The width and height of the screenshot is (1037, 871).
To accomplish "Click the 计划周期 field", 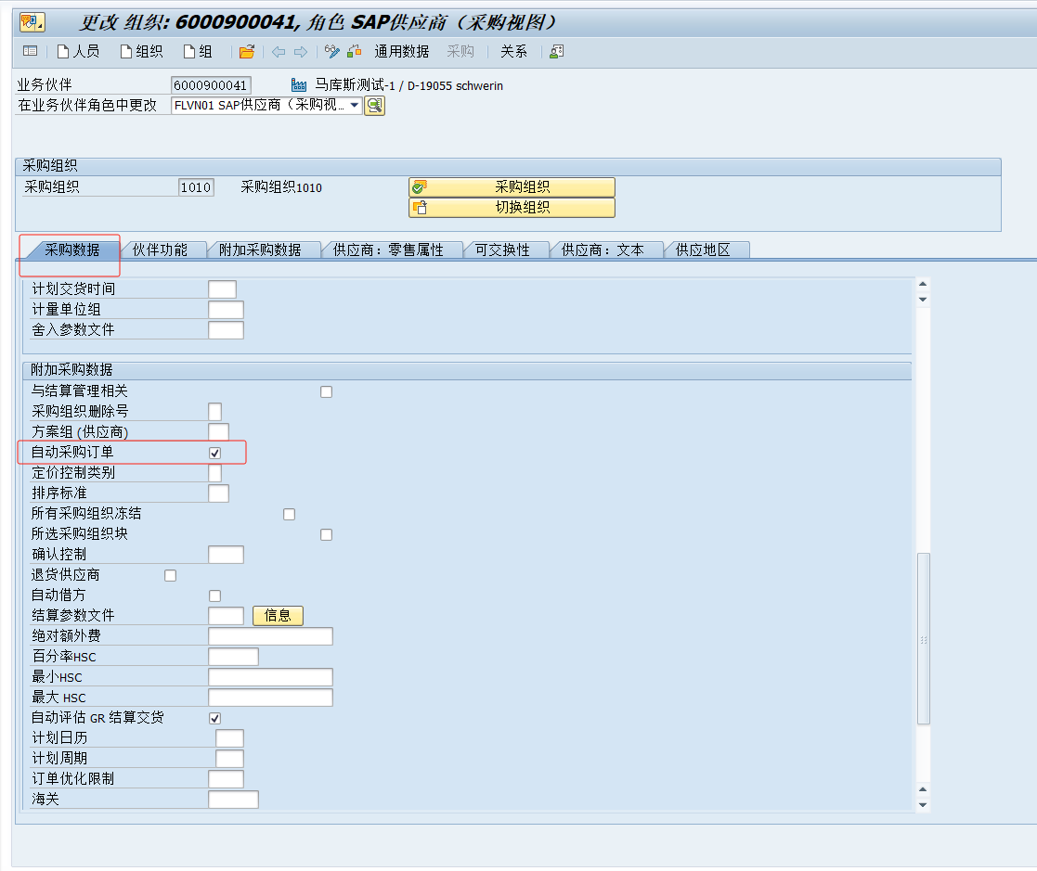I will pos(229,759).
